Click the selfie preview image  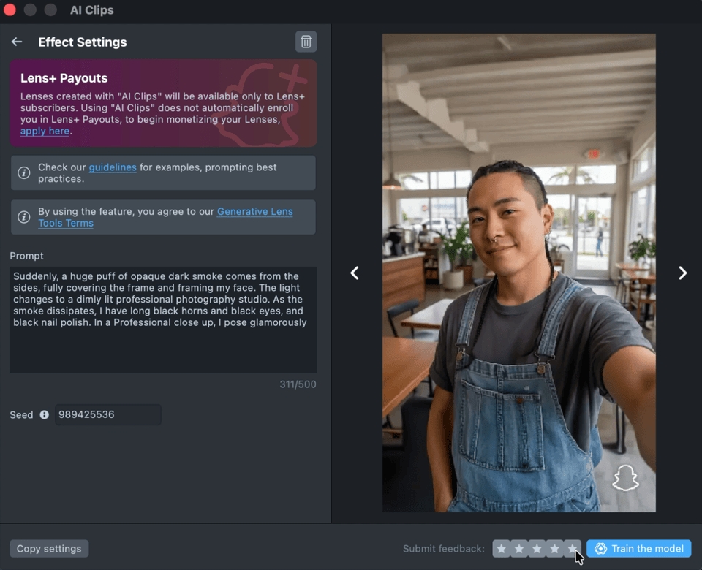[x=519, y=273]
